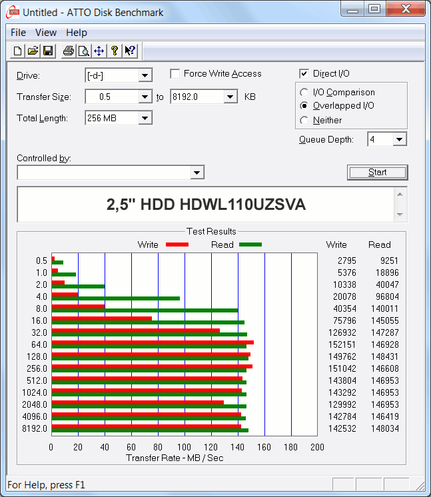Viewport: 431px width, 497px height.
Task: Open the View menu
Action: point(46,33)
